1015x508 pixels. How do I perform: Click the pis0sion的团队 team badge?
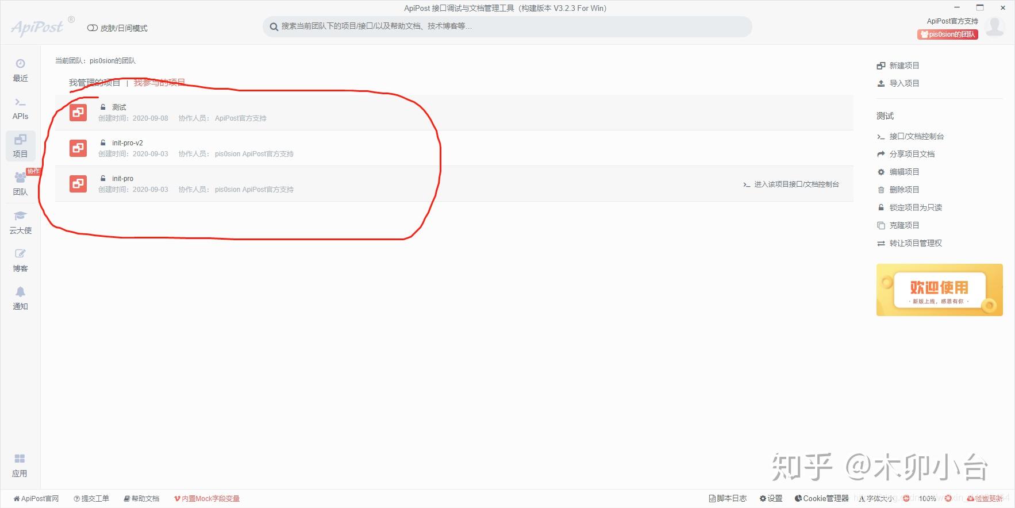click(x=947, y=34)
